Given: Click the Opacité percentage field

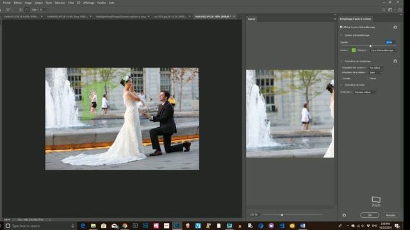Looking at the screenshot, I should tap(389, 42).
